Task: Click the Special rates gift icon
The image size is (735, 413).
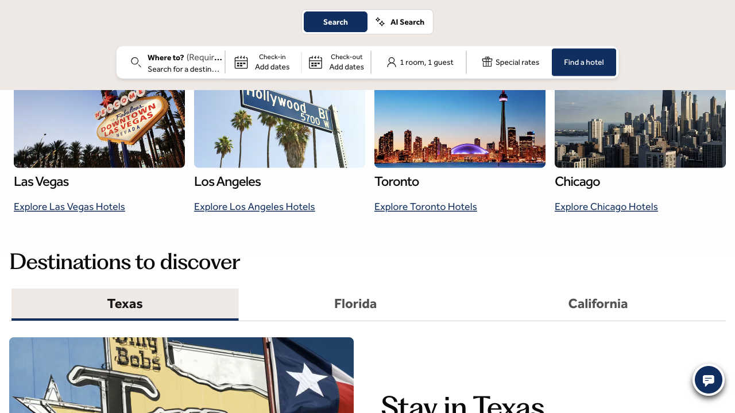Action: [487, 61]
